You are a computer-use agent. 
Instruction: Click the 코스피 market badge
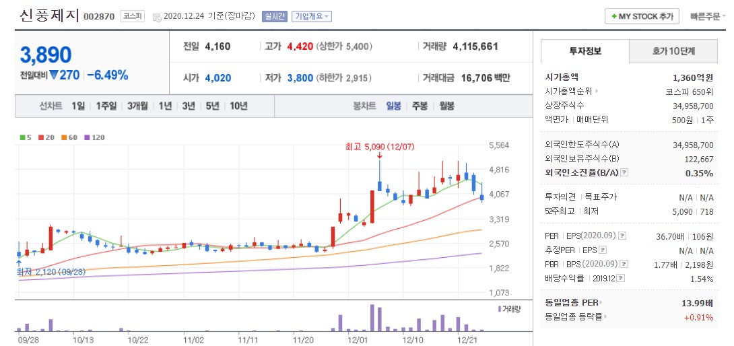point(133,16)
